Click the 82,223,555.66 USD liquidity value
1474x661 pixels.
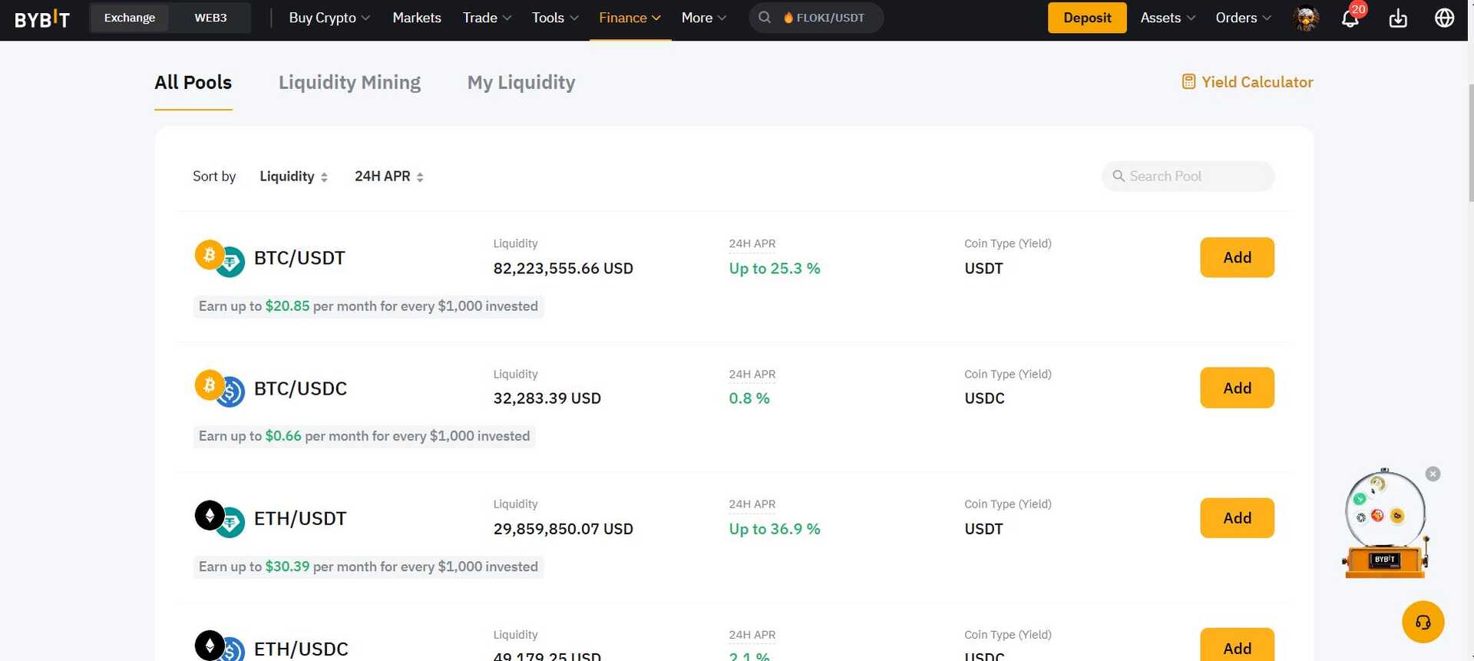(x=563, y=268)
